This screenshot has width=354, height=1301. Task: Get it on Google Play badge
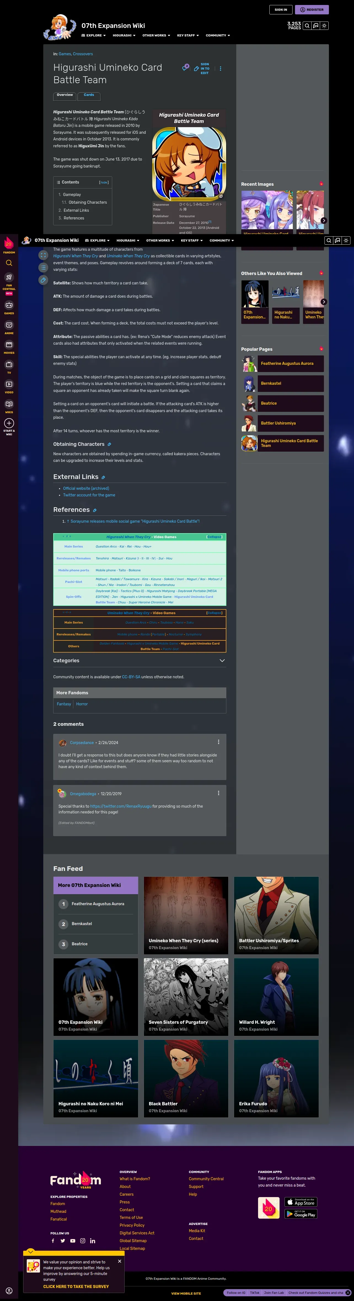pos(301,1214)
